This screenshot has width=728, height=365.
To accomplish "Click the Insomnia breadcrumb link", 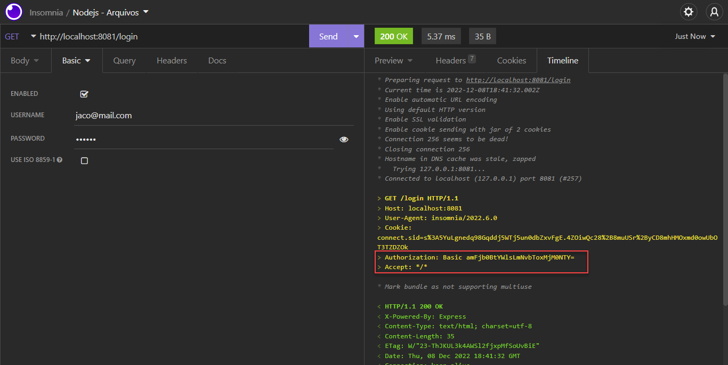I will point(46,12).
